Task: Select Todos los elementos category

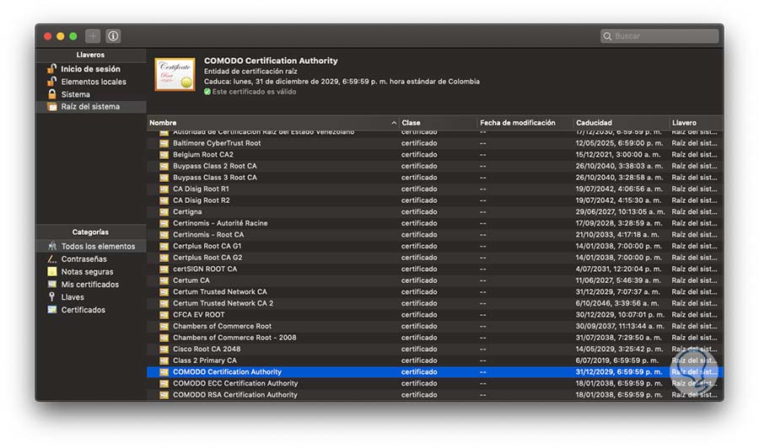Action: click(x=90, y=246)
